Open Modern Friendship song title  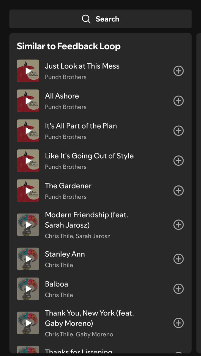[x=86, y=220]
